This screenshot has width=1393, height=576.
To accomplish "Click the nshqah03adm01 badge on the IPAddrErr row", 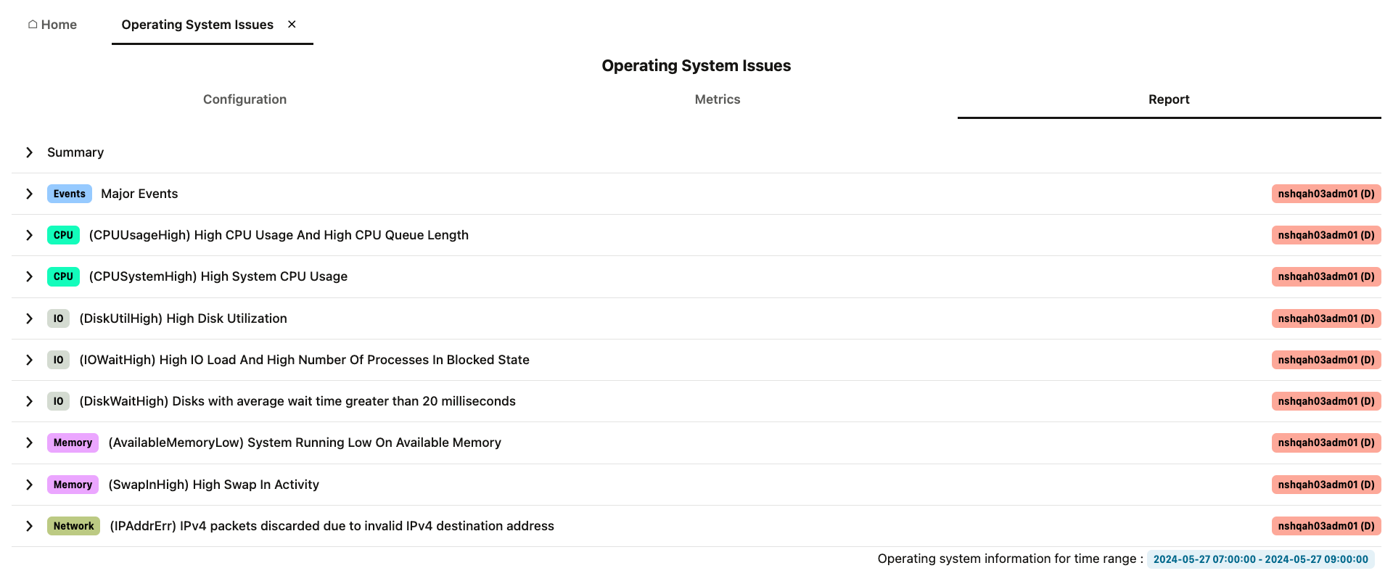I will [1326, 526].
